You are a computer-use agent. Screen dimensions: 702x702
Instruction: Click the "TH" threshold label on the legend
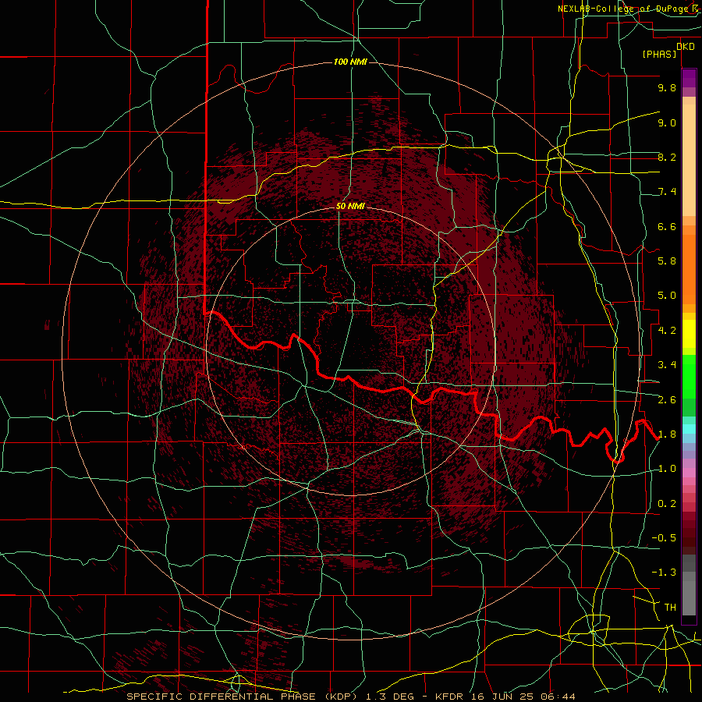tap(670, 608)
